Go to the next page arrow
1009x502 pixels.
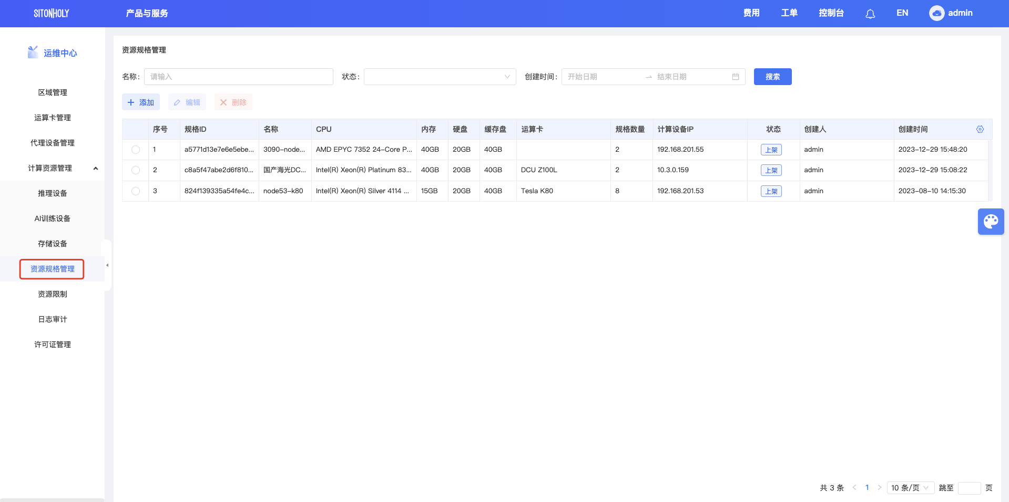[879, 487]
